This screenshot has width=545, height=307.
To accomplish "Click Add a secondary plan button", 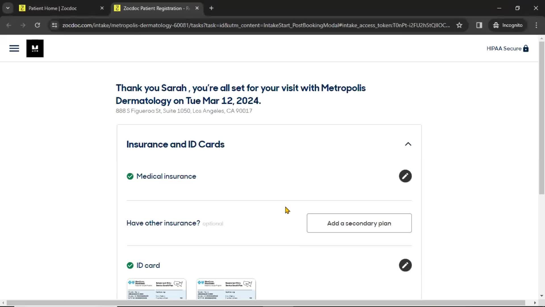I will pyautogui.click(x=359, y=223).
